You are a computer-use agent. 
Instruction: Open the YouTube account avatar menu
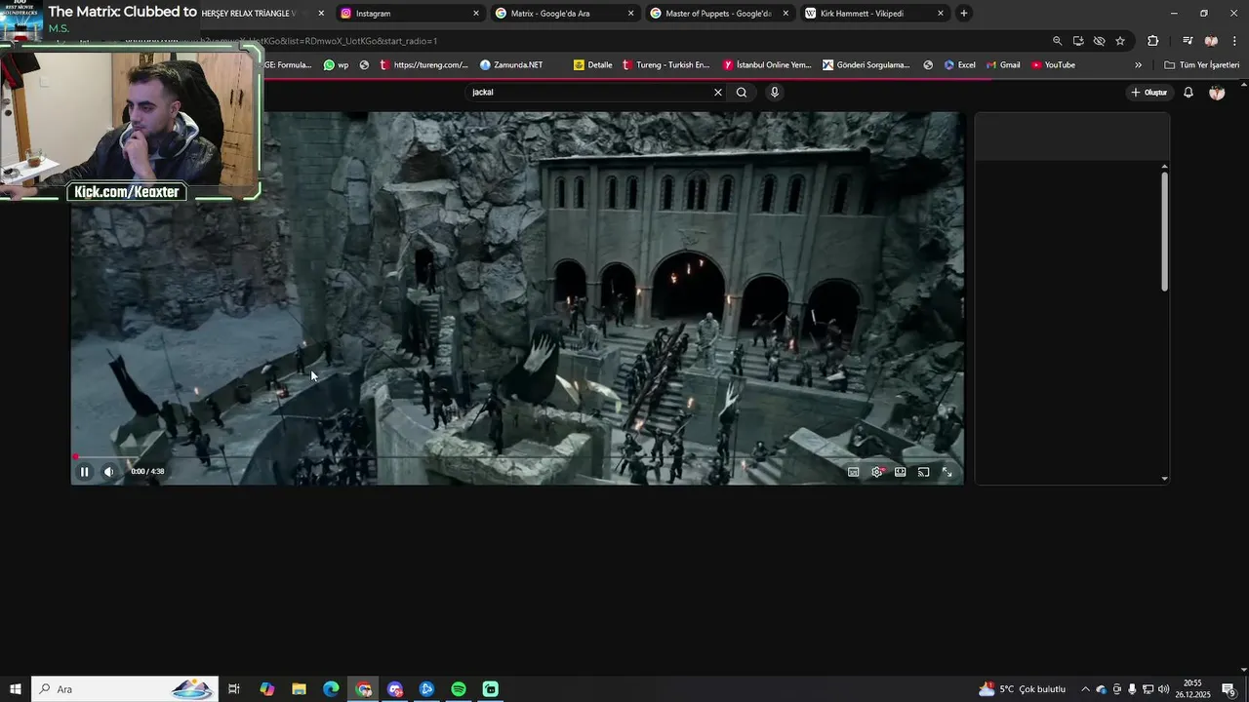pos(1217,93)
